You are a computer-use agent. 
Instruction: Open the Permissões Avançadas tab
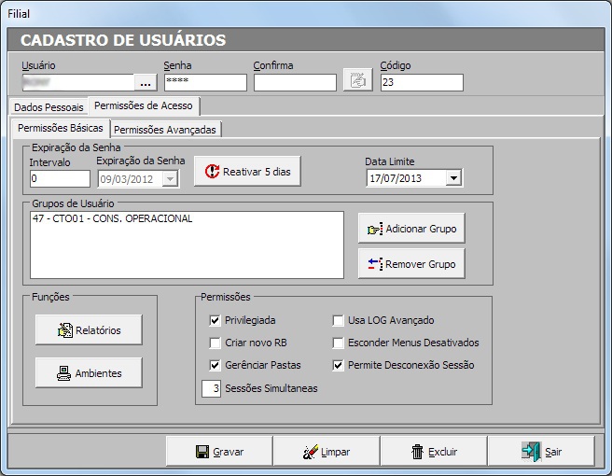(165, 130)
